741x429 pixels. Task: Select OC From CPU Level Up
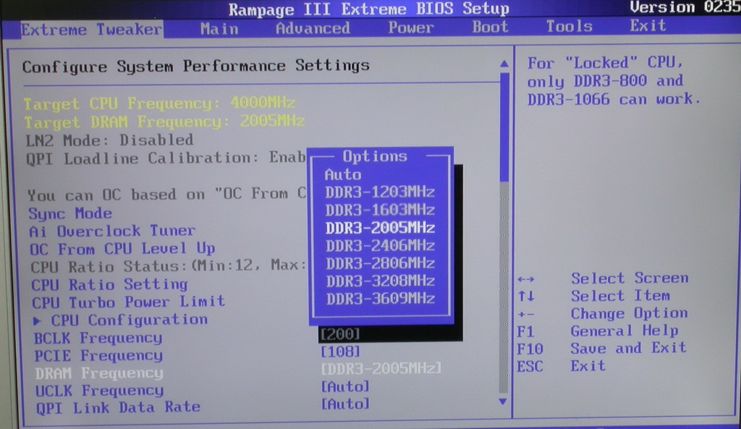pyautogui.click(x=122, y=249)
